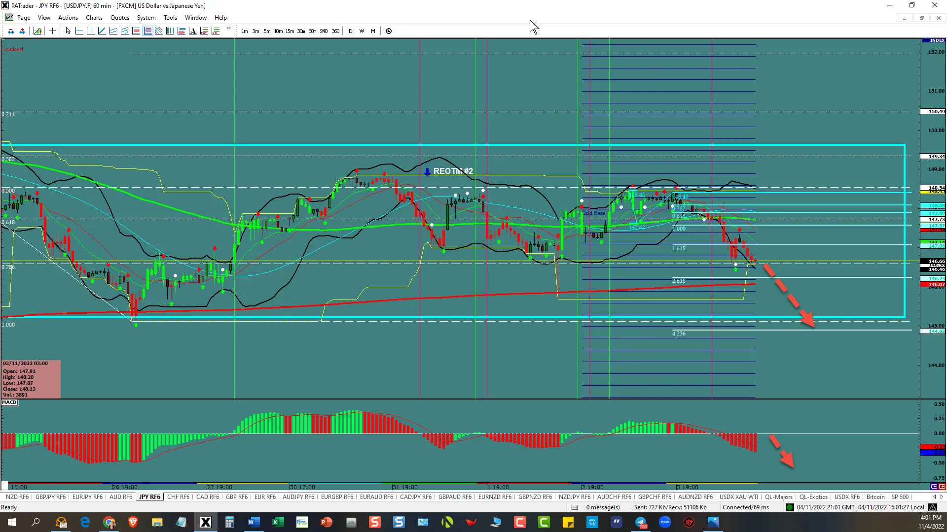Open the Help menu
Screen dimensions: 947x532
(220, 18)
